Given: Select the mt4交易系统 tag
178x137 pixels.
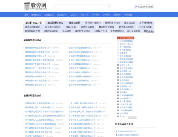Looking at the screenshot, I should tap(134, 31).
